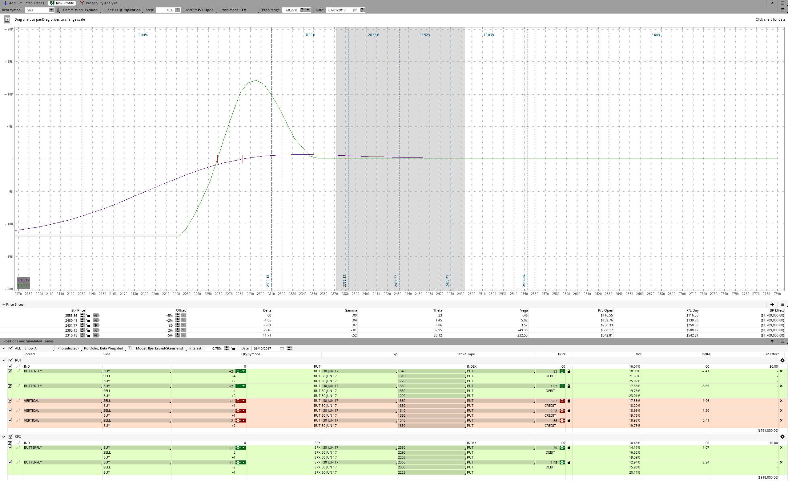788x486 pixels.
Task: Toggle checkbox for SPX 2330 butterfly
Action: coord(10,448)
